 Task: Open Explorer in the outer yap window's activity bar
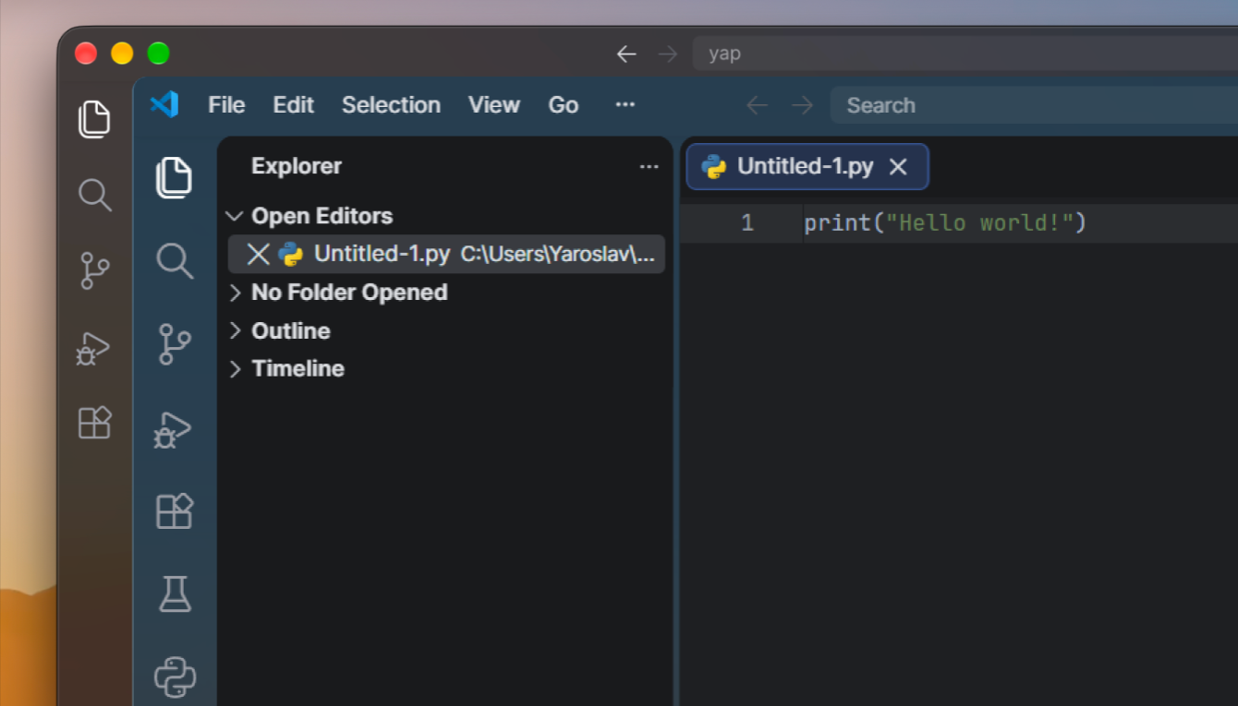(94, 119)
